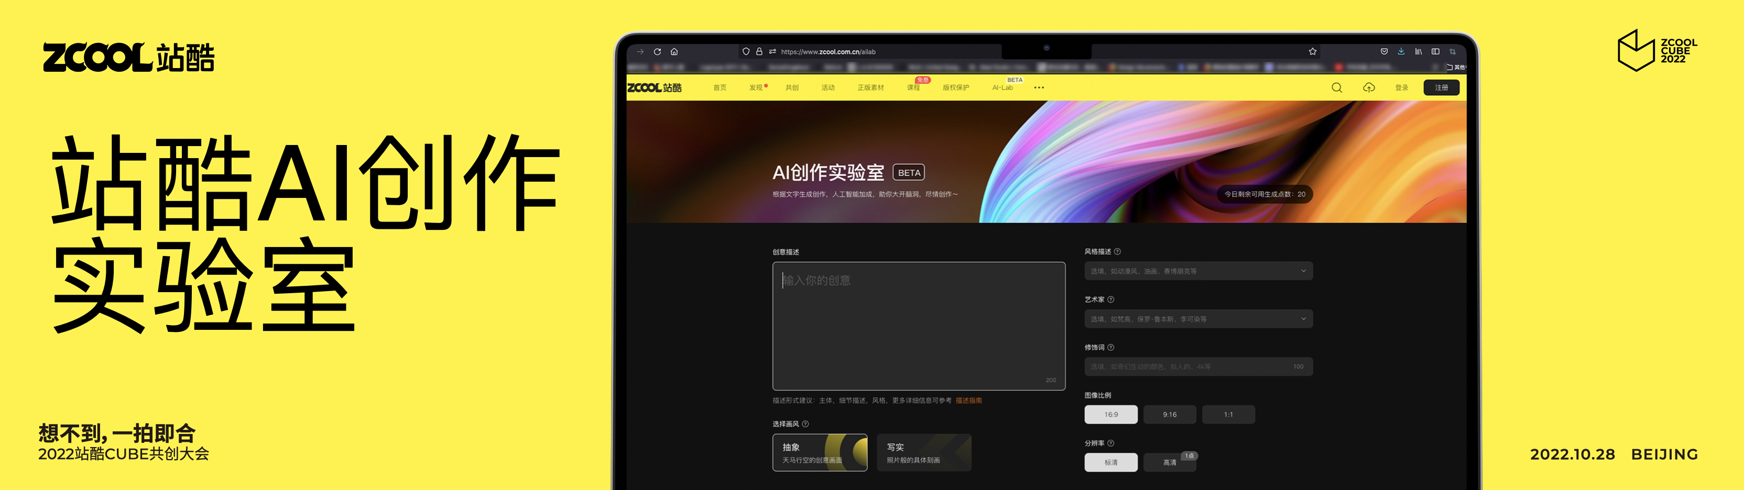
Task: Open the 活动 nav item
Action: point(828,88)
